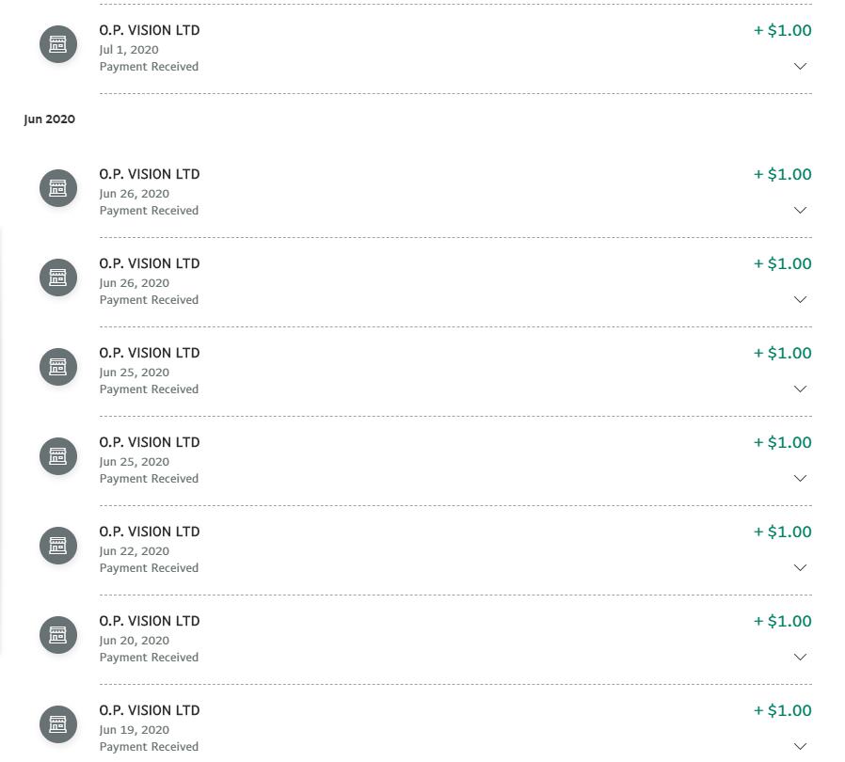Expand the Jun 19, 2020 transaction arrow
The width and height of the screenshot is (845, 762).
coord(800,747)
